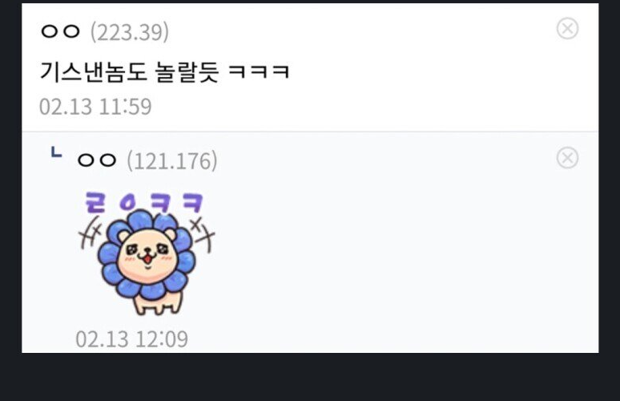Click the dark background below the comments
This screenshot has height=401, width=620.
[x=310, y=377]
